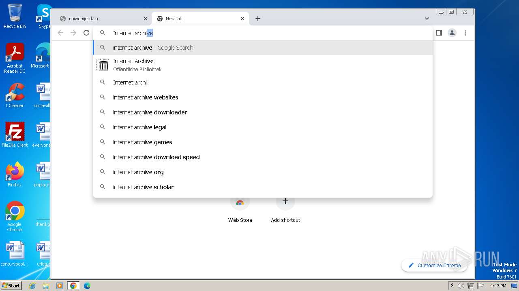This screenshot has width=519, height=291.
Task: Open Recycle Bin on the desktop
Action: coord(15,16)
